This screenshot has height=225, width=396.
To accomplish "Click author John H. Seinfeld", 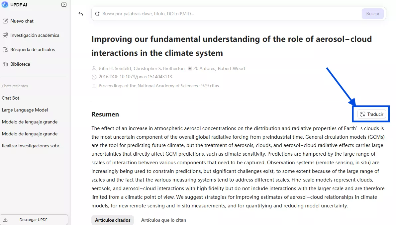I will [115, 68].
